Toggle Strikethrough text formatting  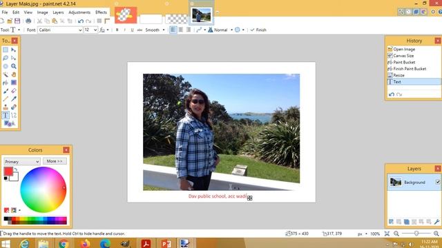pyautogui.click(x=140, y=30)
